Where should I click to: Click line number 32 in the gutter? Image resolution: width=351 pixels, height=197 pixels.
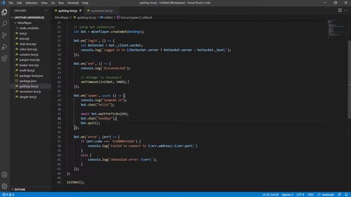point(59,119)
